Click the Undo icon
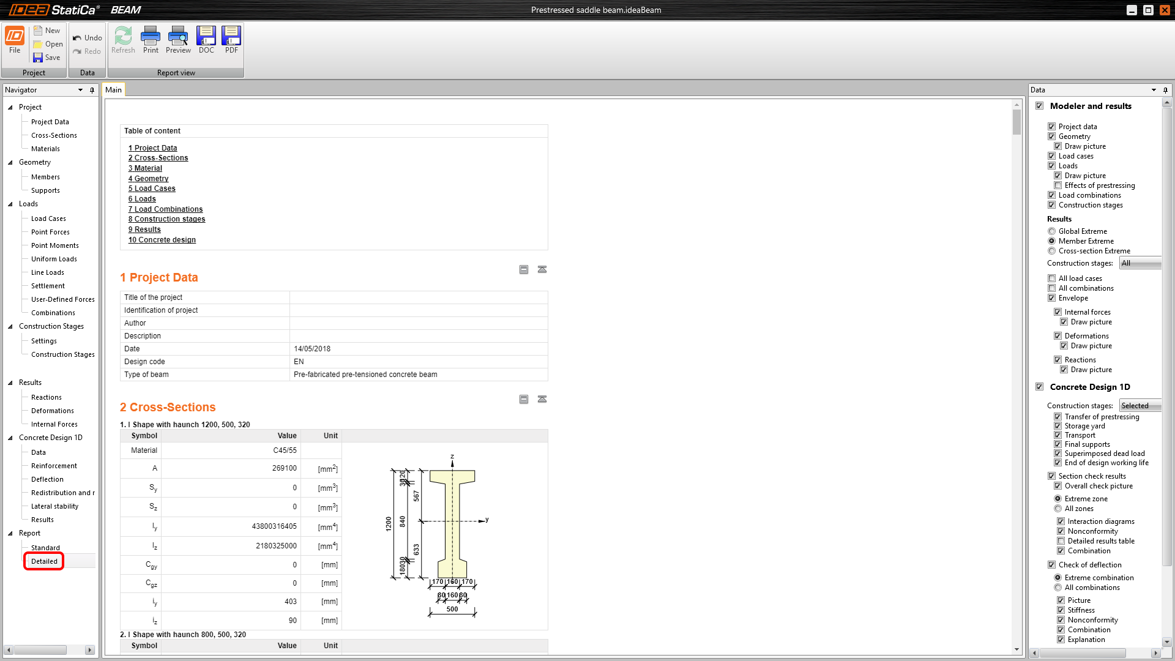 click(77, 38)
